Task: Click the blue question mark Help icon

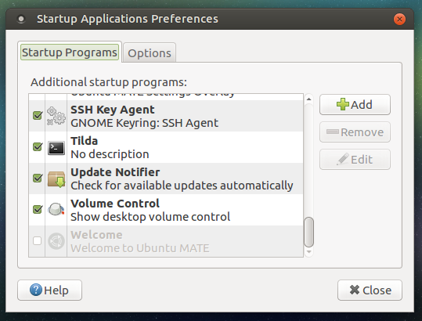Action: point(36,290)
